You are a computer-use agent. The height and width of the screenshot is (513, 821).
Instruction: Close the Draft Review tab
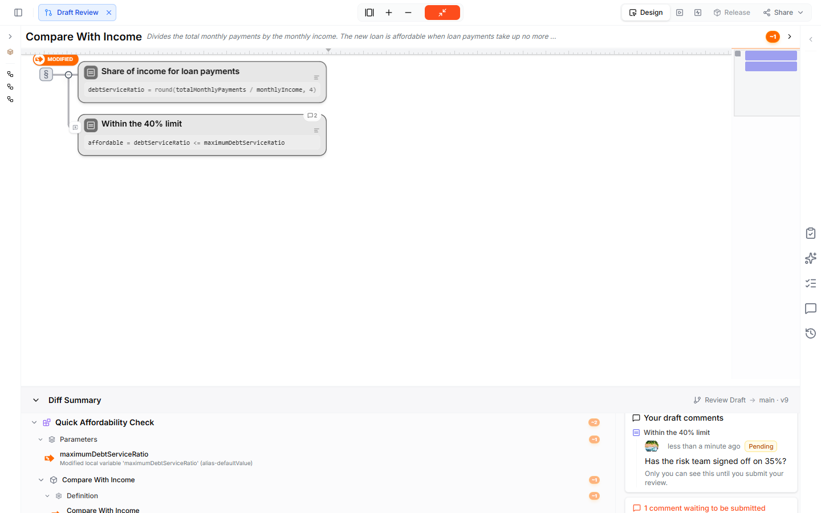pos(109,13)
